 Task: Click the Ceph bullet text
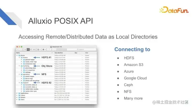(128, 85)
